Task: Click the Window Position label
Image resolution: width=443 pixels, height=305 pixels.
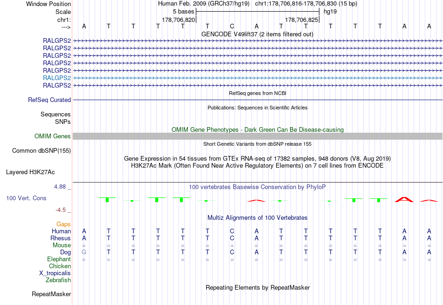Action: [48, 4]
